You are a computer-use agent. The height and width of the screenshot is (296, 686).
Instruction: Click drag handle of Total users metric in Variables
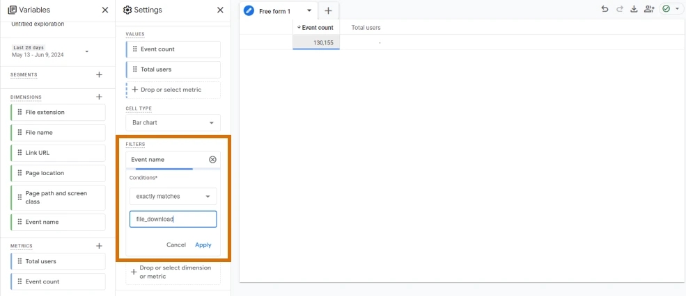point(20,261)
